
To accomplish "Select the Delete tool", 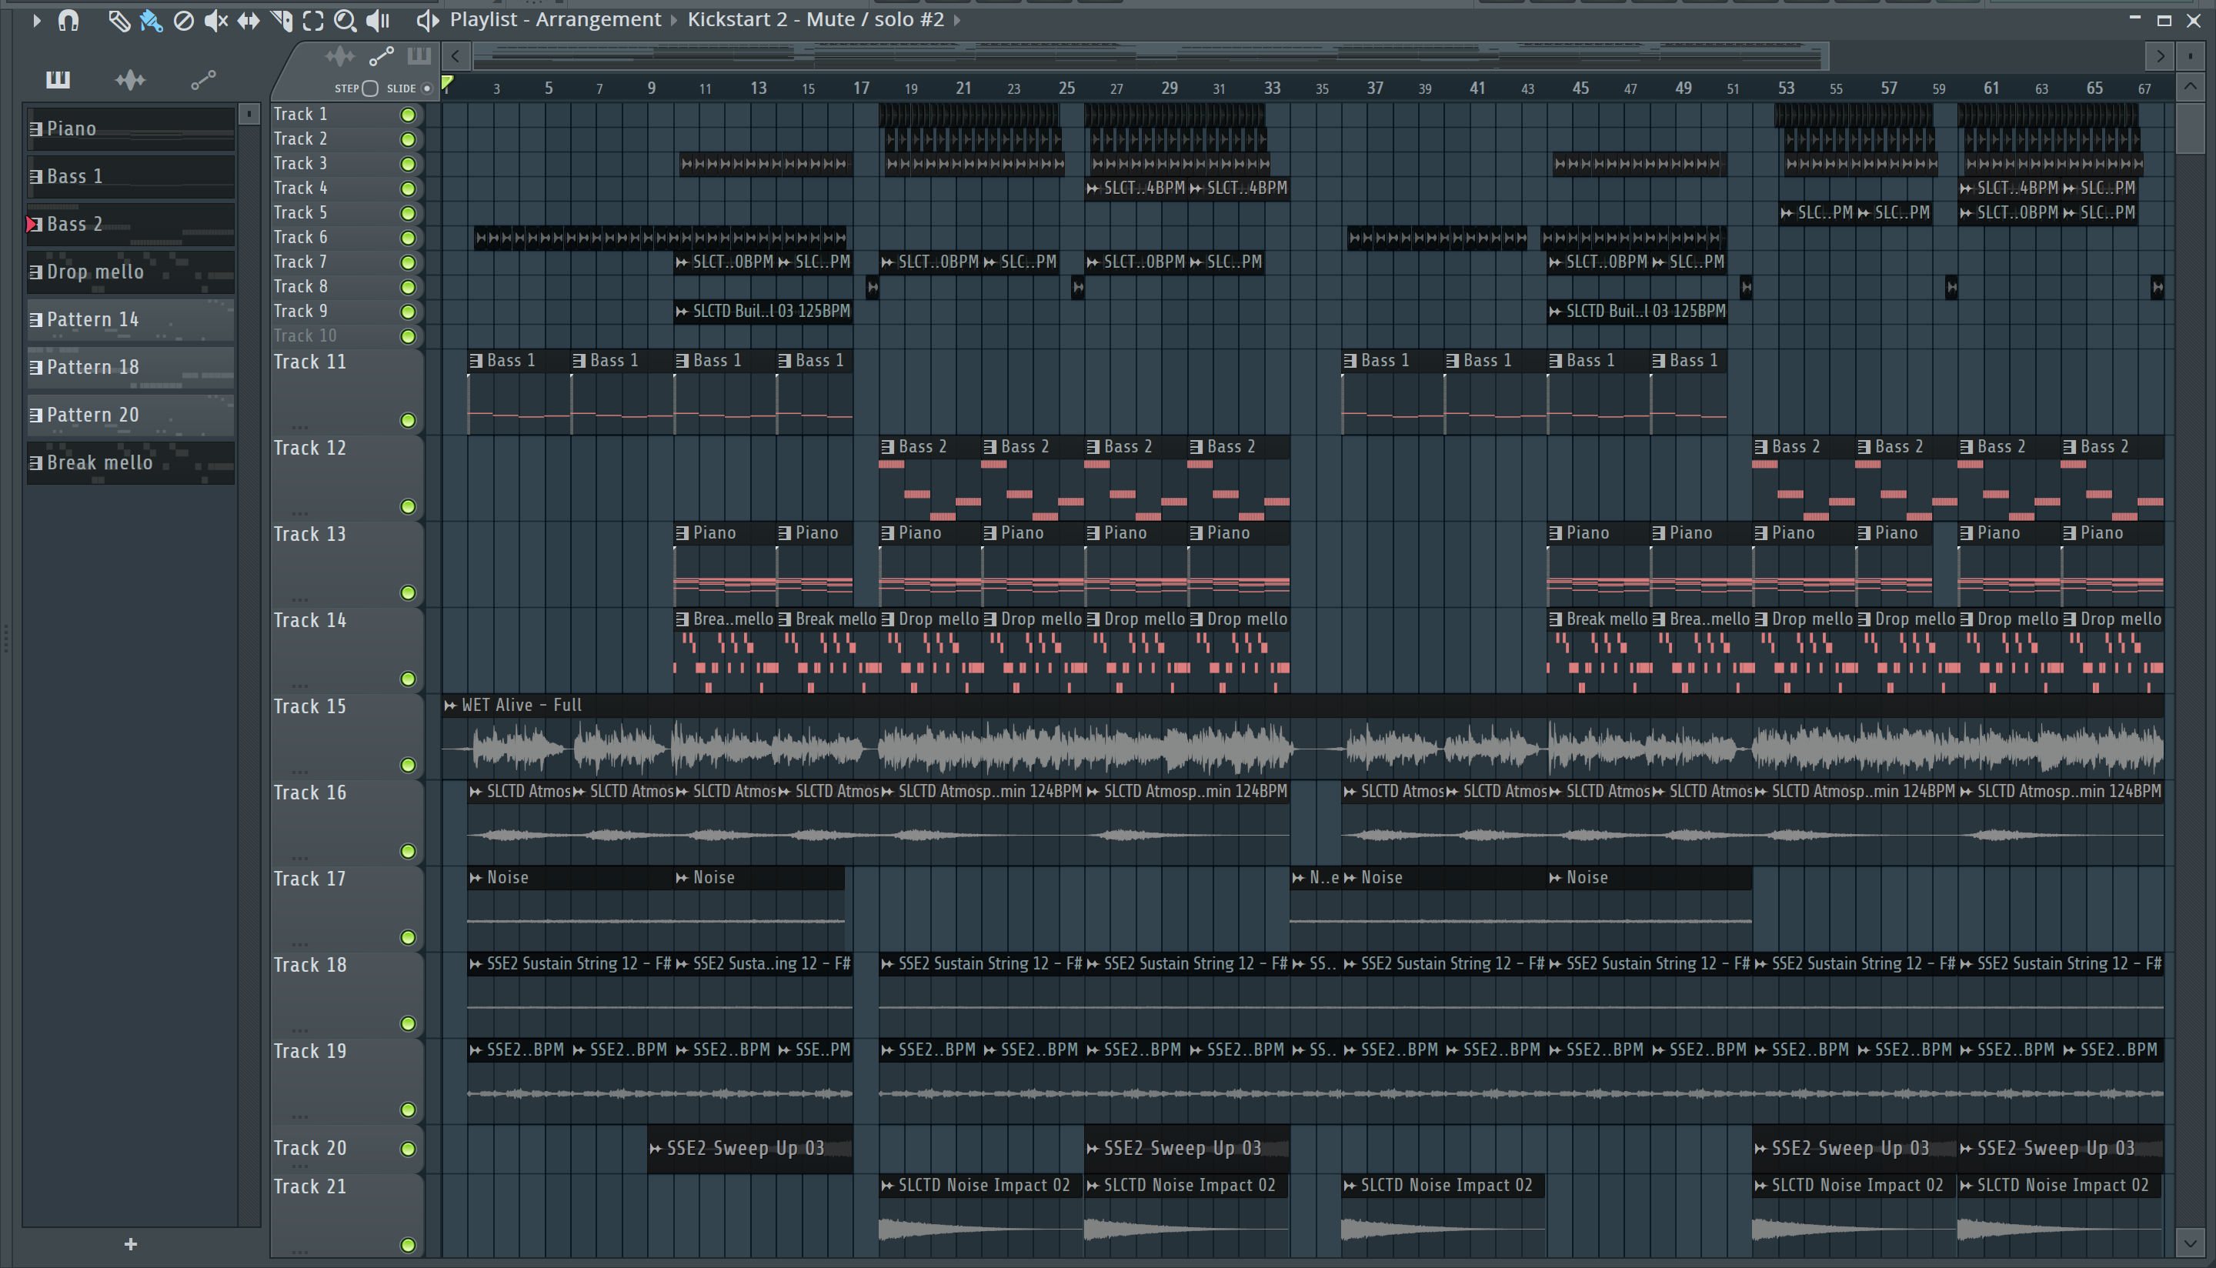I will pyautogui.click(x=183, y=20).
